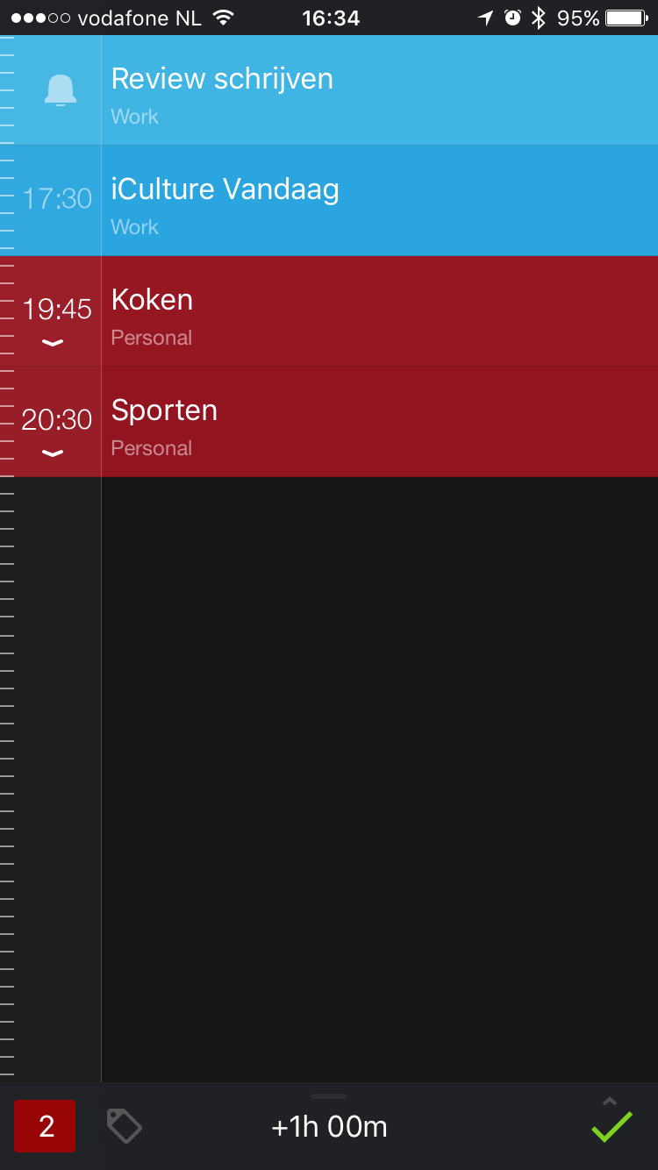Tap the empty dark timeline area

[x=379, y=779]
